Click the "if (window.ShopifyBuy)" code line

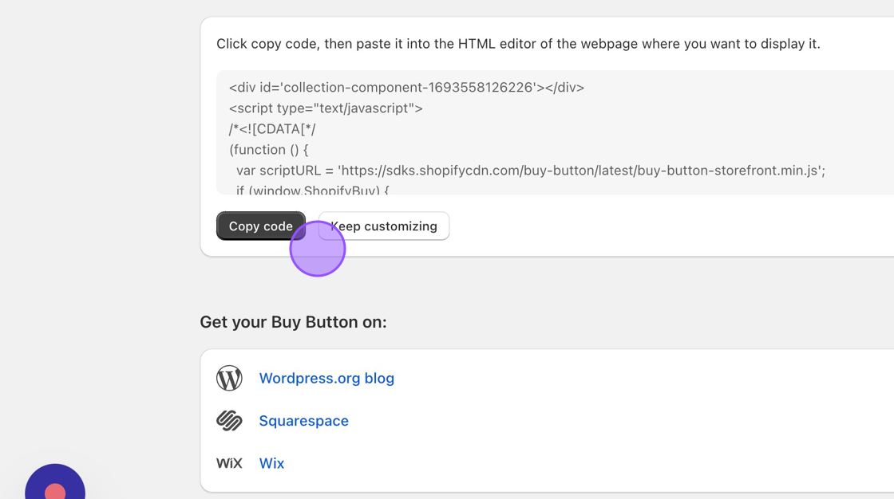point(312,190)
